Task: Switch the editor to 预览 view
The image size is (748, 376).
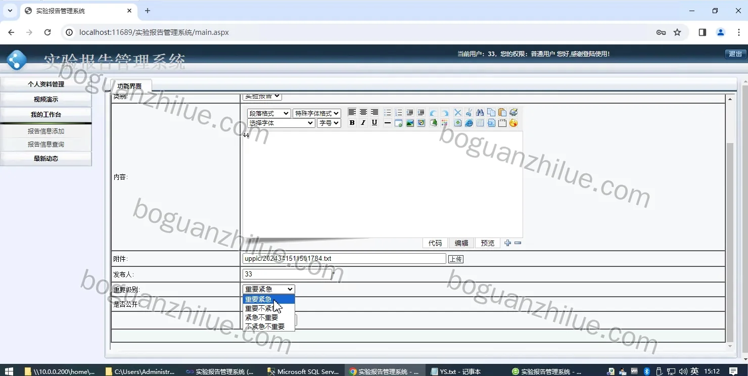Action: tap(488, 243)
